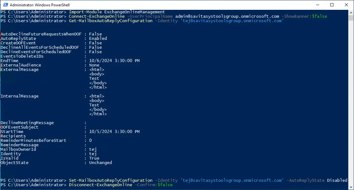Click the scrollbar up arrow
This screenshot has width=354, height=190.
351,12
